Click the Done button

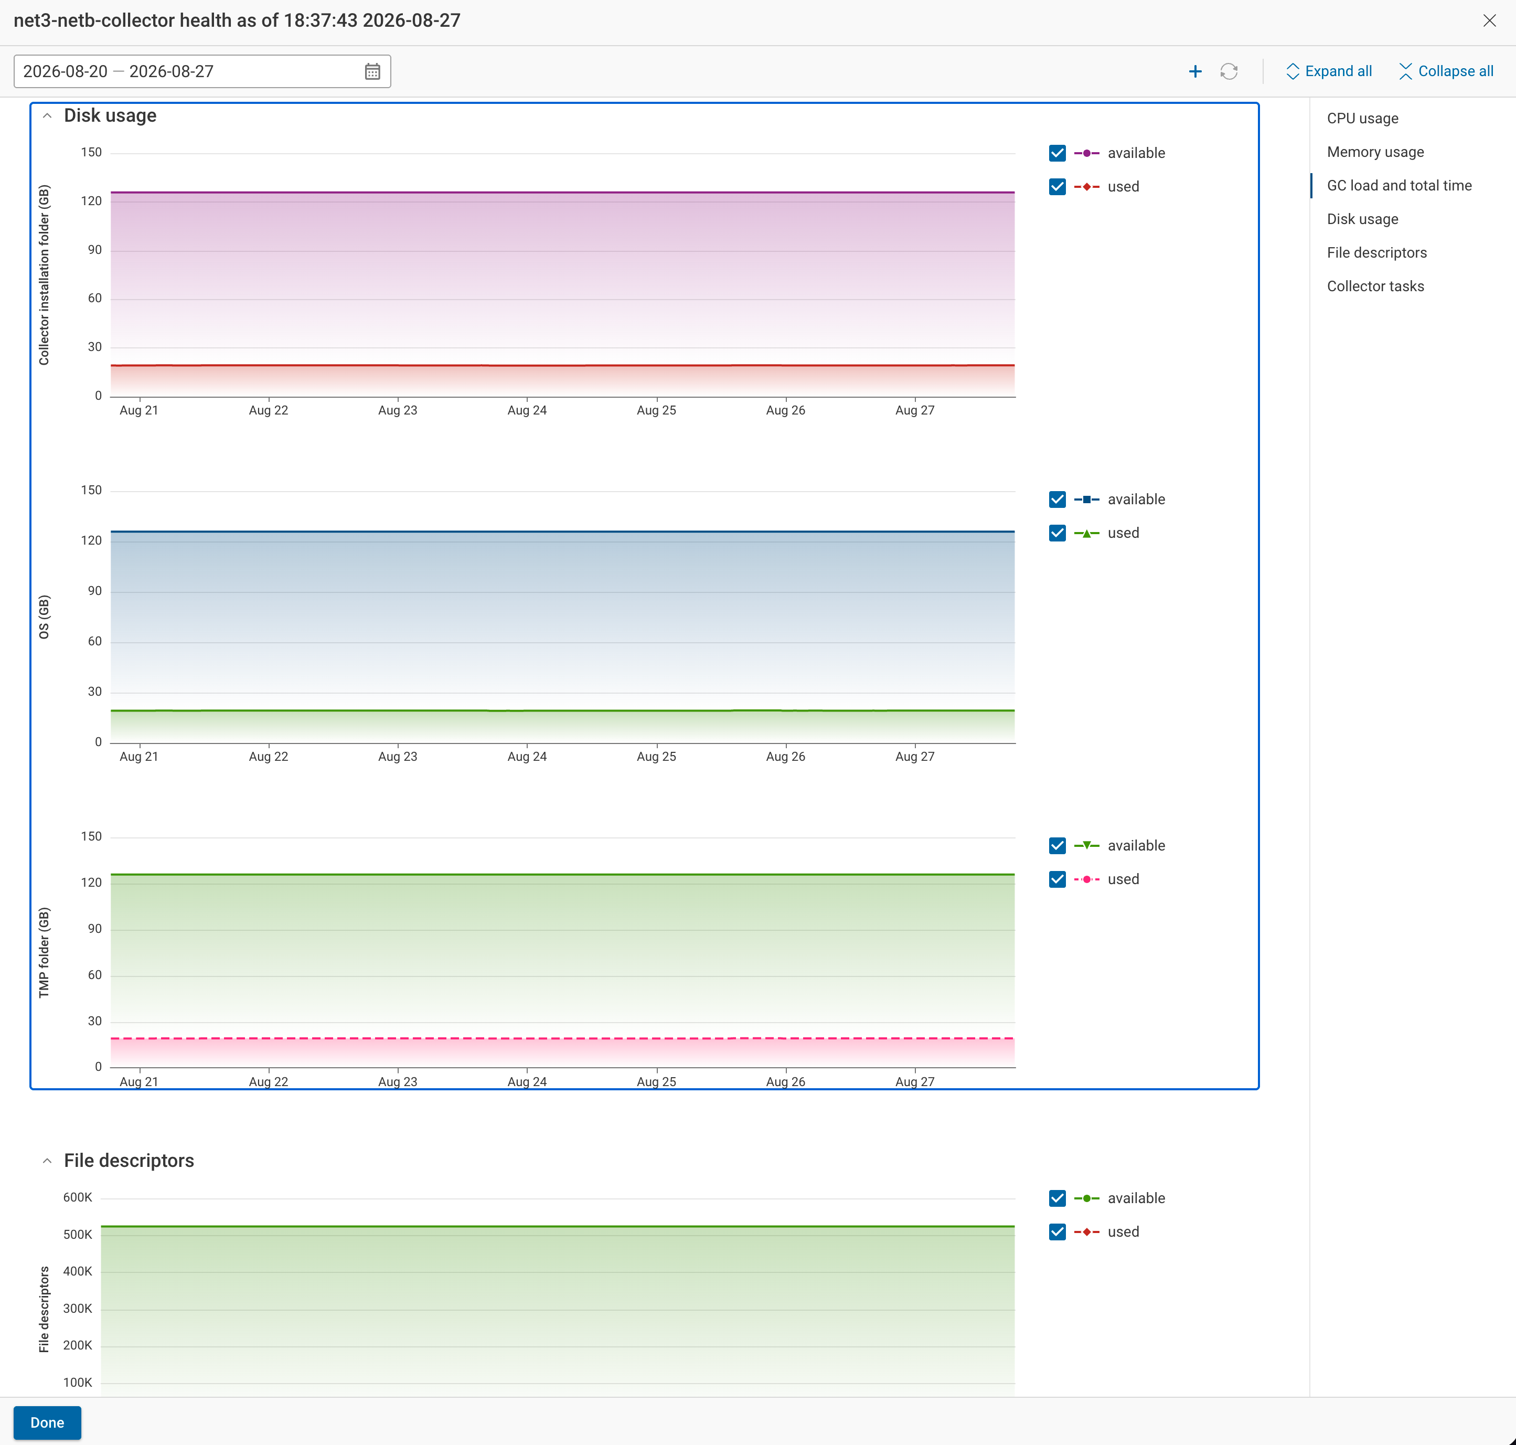click(x=48, y=1422)
